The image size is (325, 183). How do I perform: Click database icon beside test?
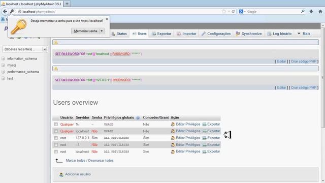click(x=3, y=78)
